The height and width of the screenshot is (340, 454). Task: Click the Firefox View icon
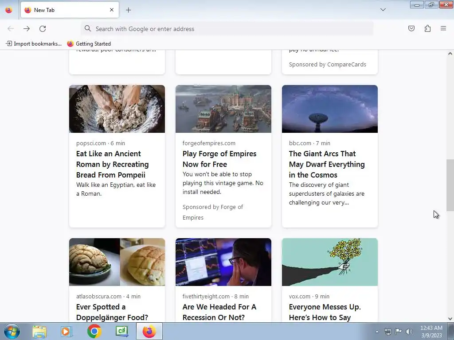(x=9, y=10)
